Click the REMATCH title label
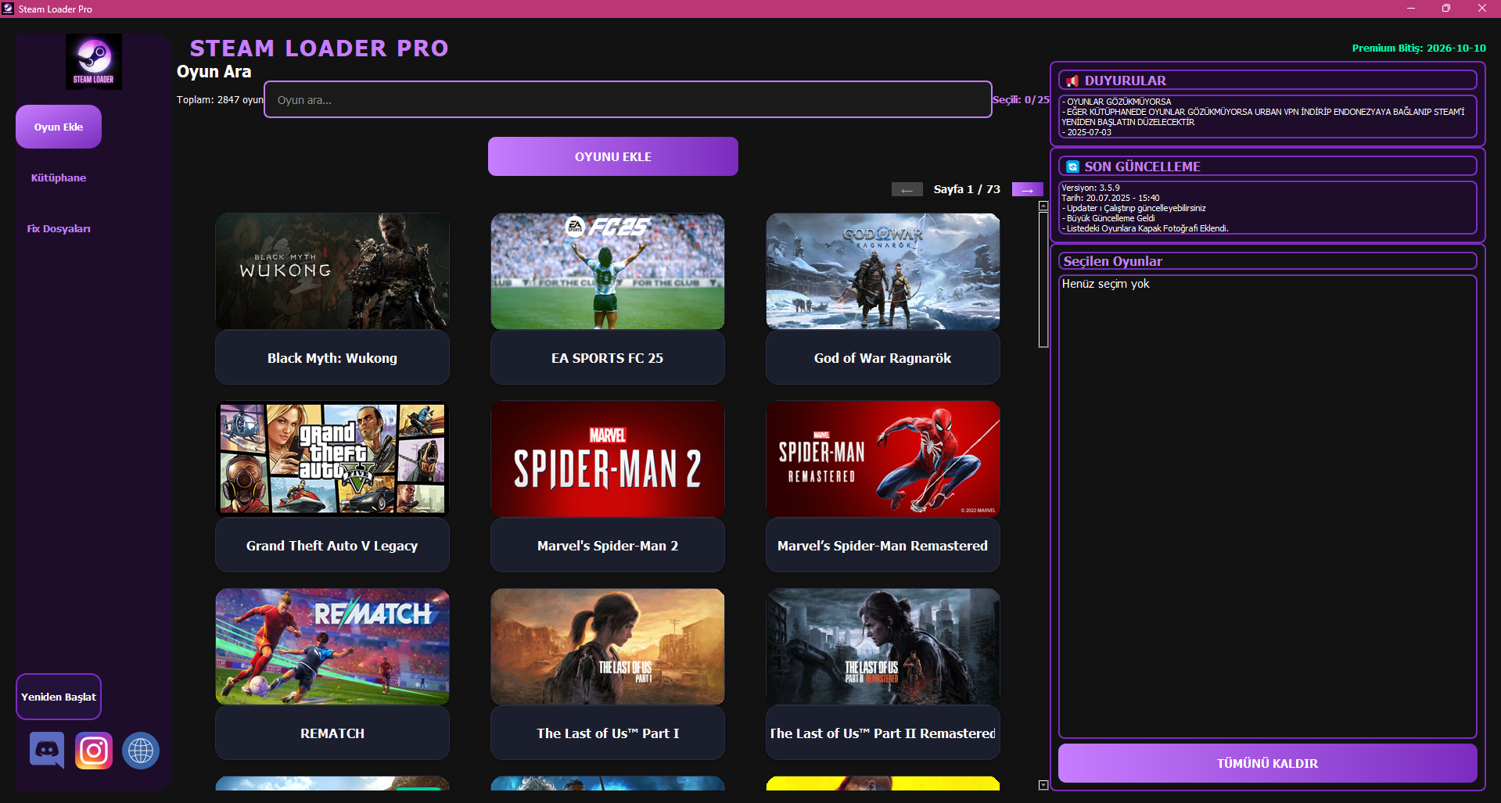1501x803 pixels. point(332,733)
